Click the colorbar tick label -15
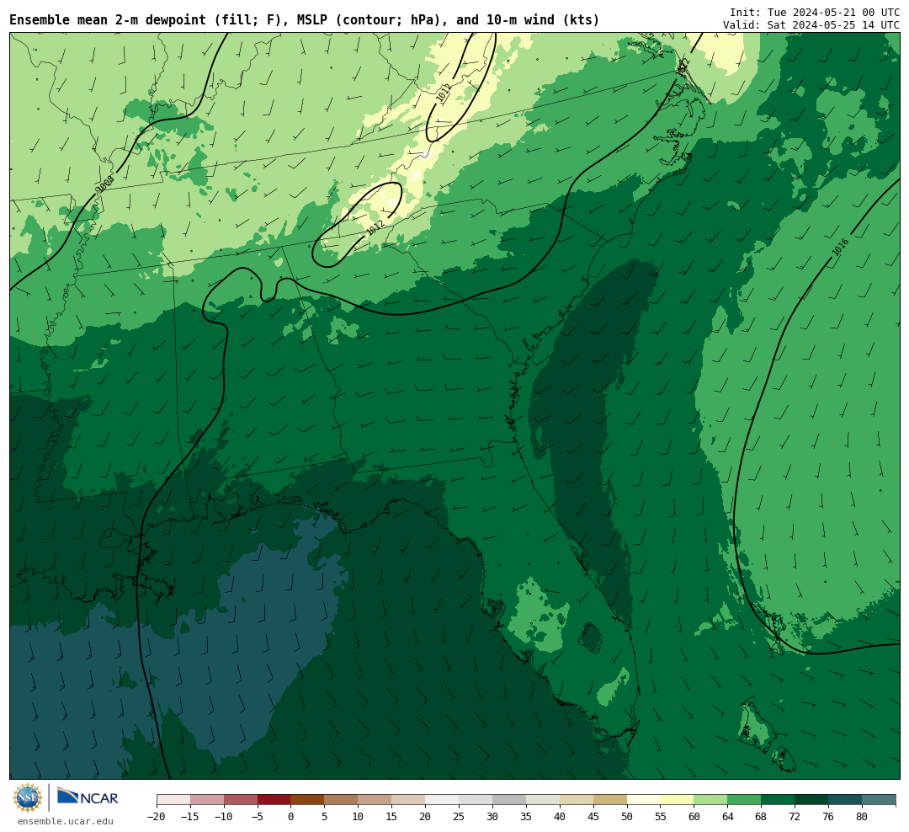This screenshot has width=909, height=832. [190, 817]
